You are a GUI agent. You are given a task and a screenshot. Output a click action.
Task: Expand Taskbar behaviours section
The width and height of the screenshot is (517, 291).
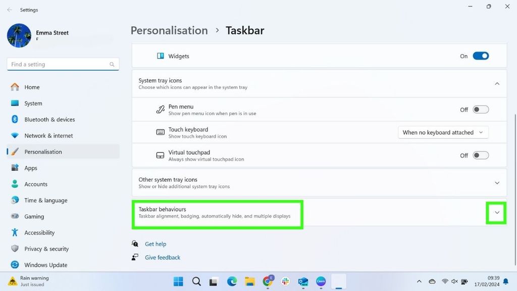[x=496, y=213]
